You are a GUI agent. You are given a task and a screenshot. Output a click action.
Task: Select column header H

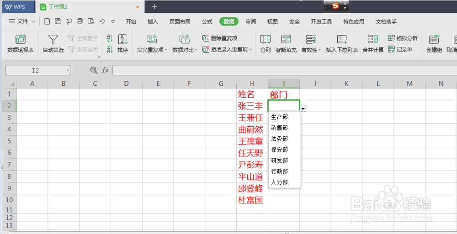pos(252,84)
